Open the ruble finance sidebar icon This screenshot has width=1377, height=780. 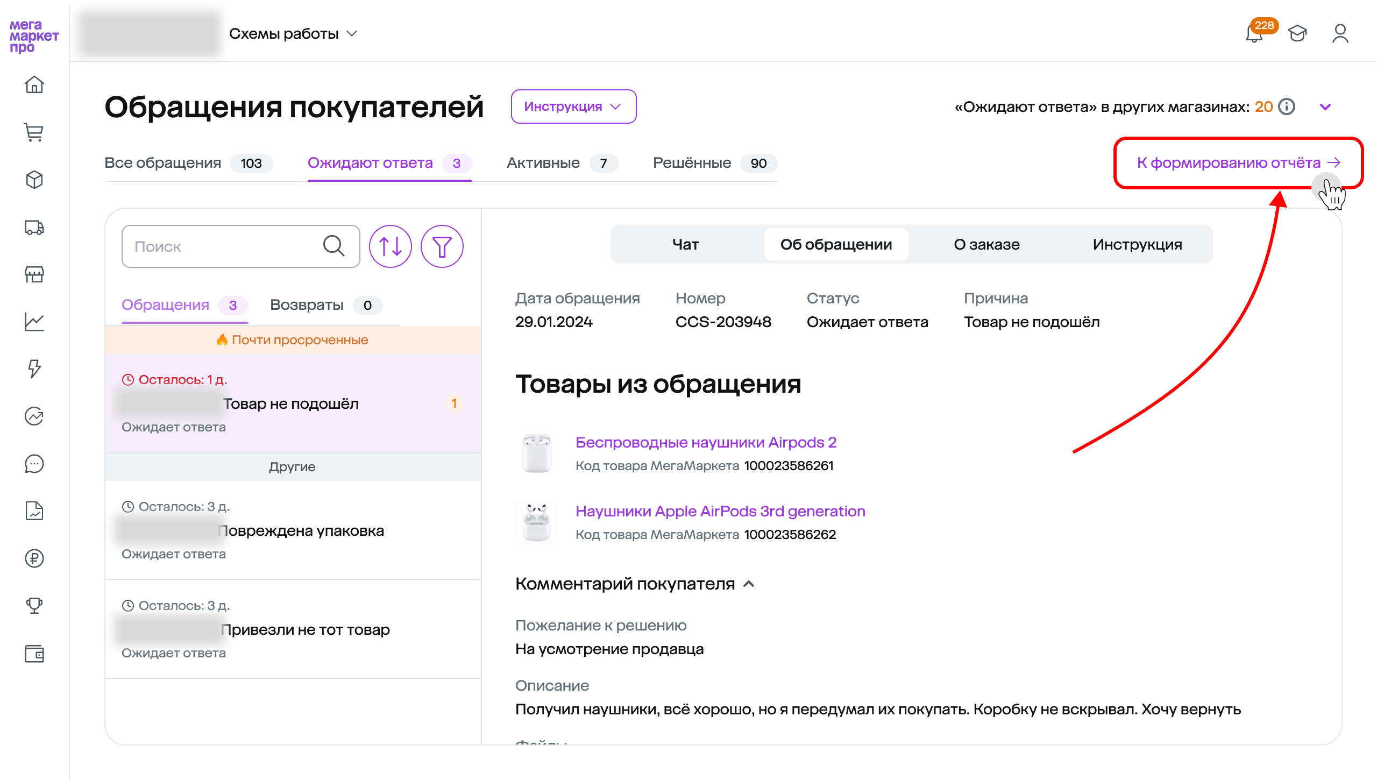tap(34, 558)
